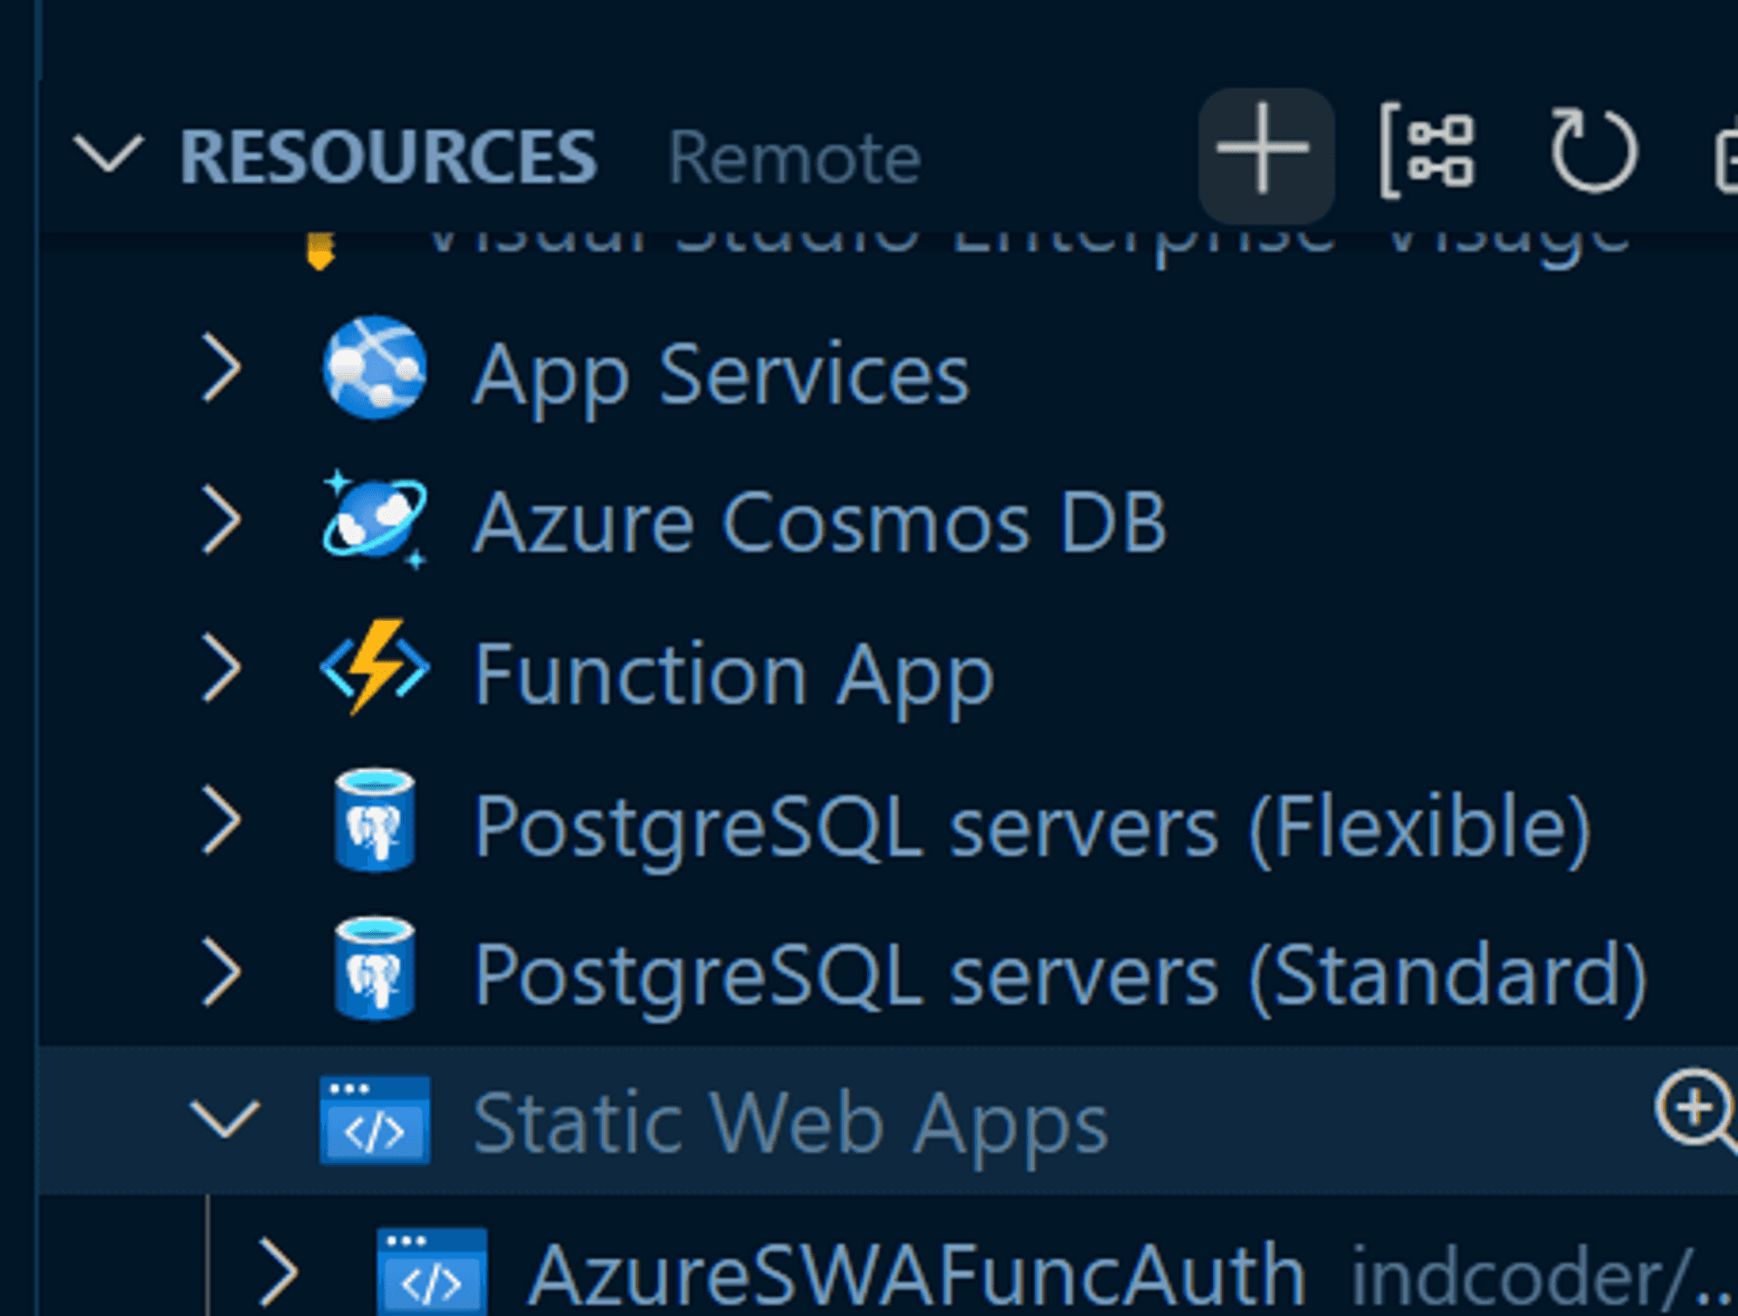
Task: Click the AzureSWAFuncAuth app icon
Action: 432,1271
